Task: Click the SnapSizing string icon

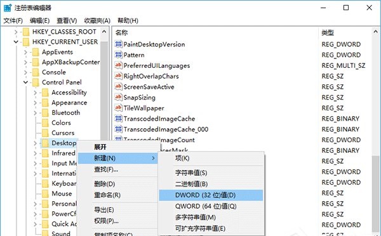Action: [118, 97]
